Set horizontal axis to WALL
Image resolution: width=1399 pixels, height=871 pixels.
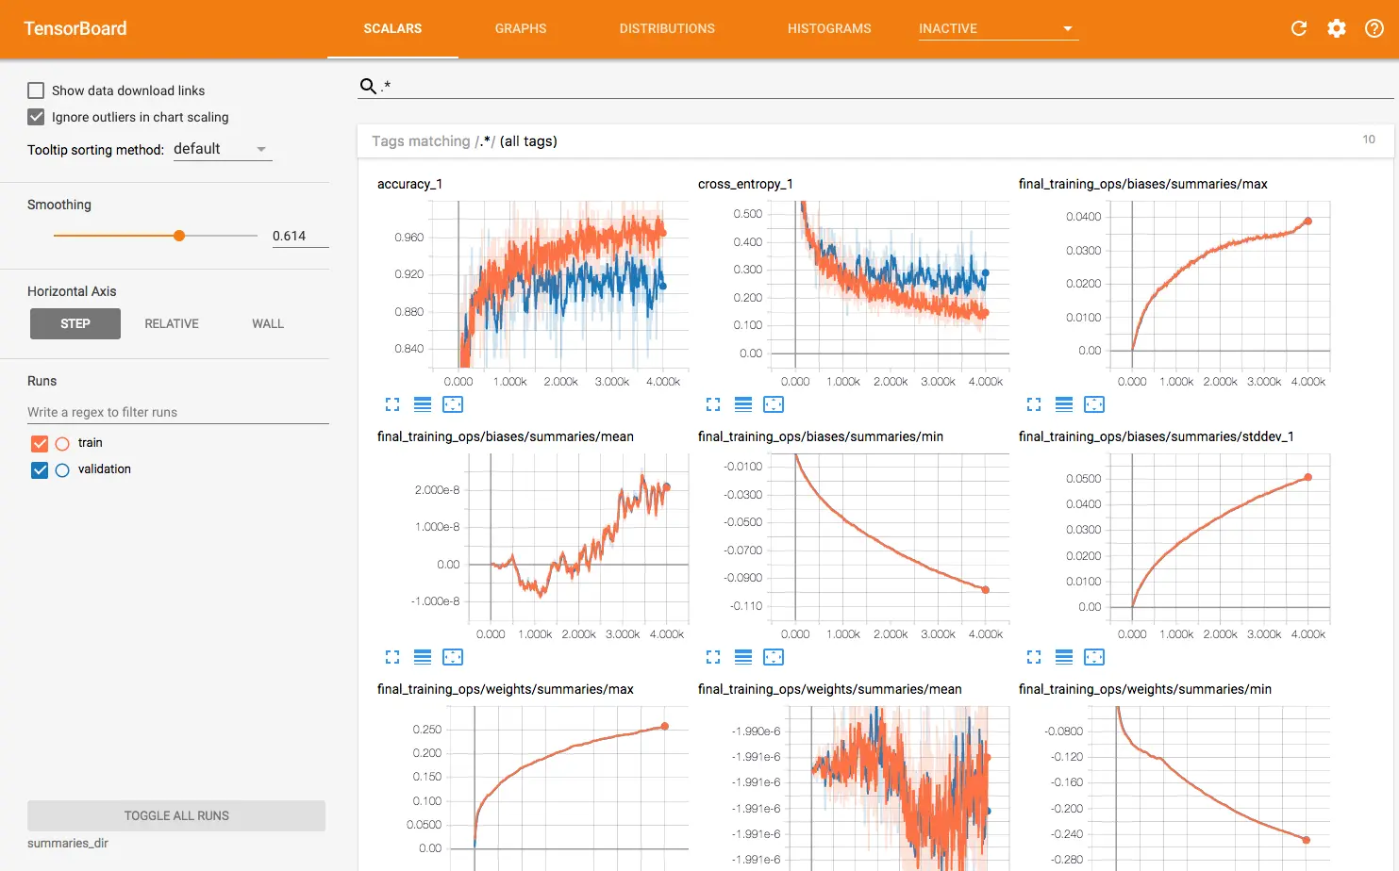point(268,323)
